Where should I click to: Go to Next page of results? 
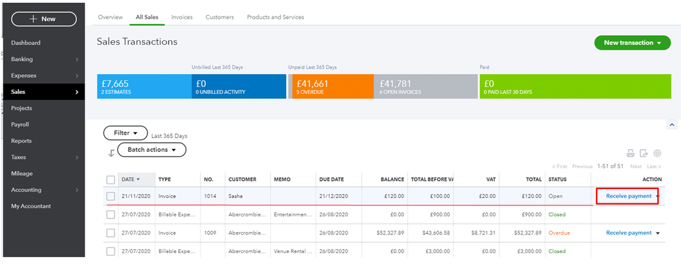[x=636, y=167]
